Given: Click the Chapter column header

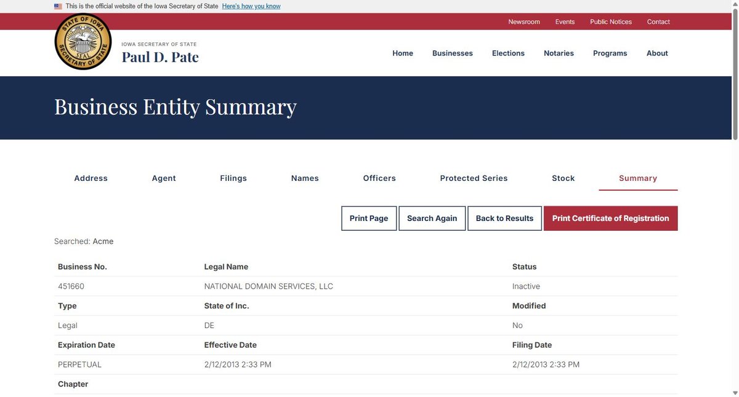Looking at the screenshot, I should [x=73, y=384].
